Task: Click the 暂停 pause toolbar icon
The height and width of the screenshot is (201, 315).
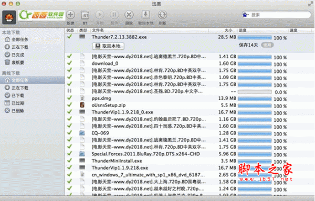Action: coord(114,15)
